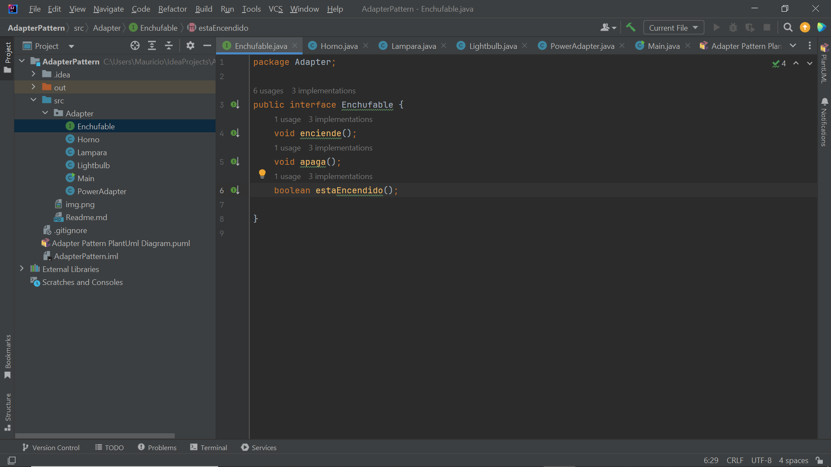This screenshot has height=467, width=831.
Task: Click implemented gutter icon on line 6
Action: (235, 190)
